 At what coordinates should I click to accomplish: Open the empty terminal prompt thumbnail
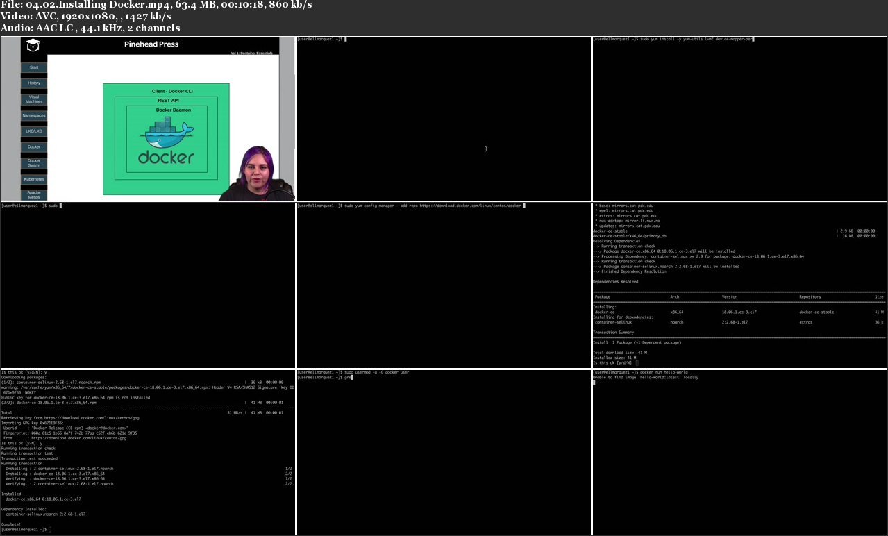[444, 119]
